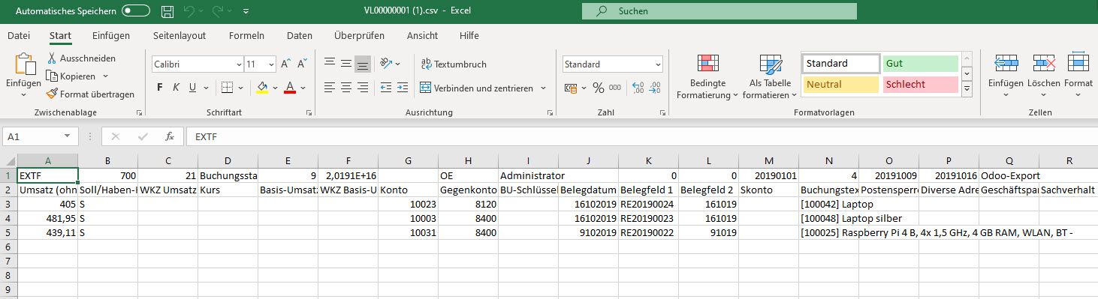Cut selection with Ausschneiden
Screen dimensions: 1098x299
point(81,58)
